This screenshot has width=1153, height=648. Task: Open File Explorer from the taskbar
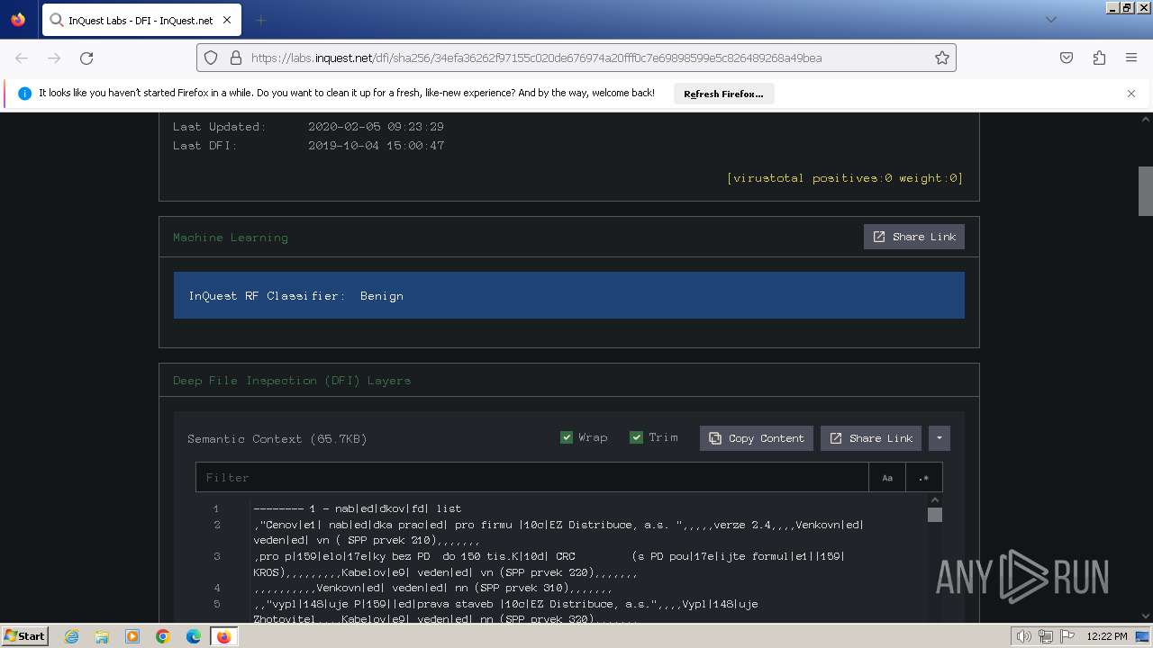click(x=102, y=636)
